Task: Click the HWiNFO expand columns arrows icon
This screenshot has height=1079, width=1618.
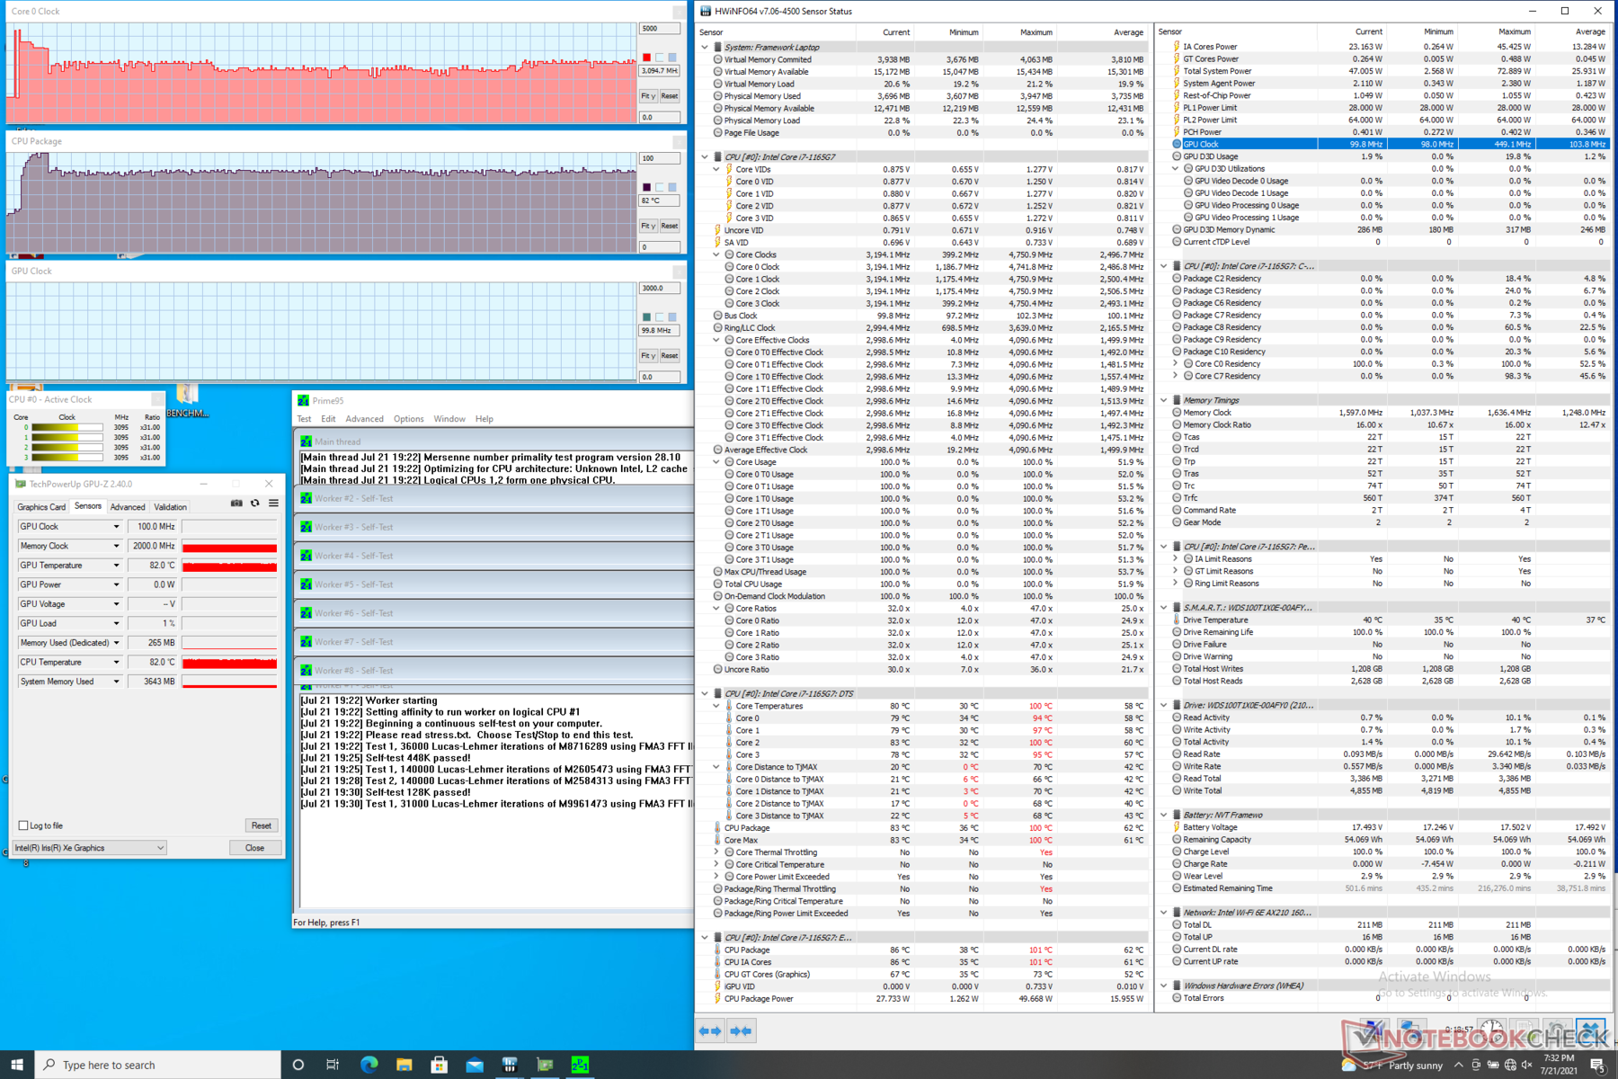Action: [x=710, y=1031]
